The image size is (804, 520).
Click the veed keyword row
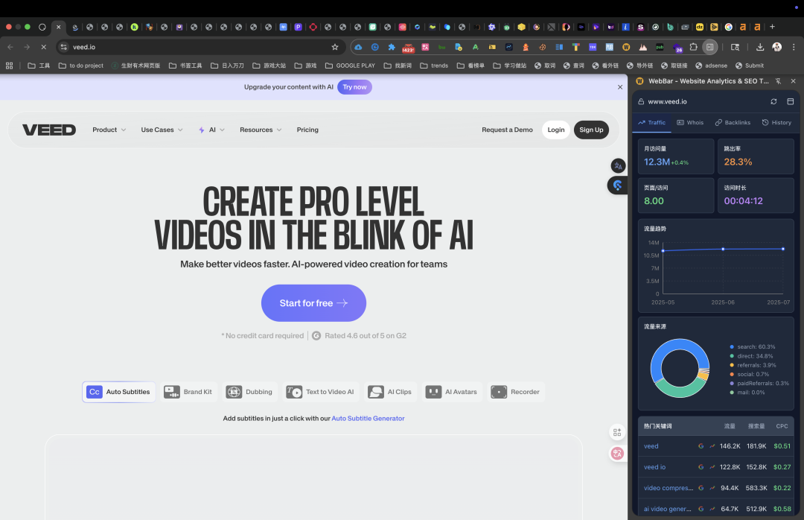click(x=716, y=446)
